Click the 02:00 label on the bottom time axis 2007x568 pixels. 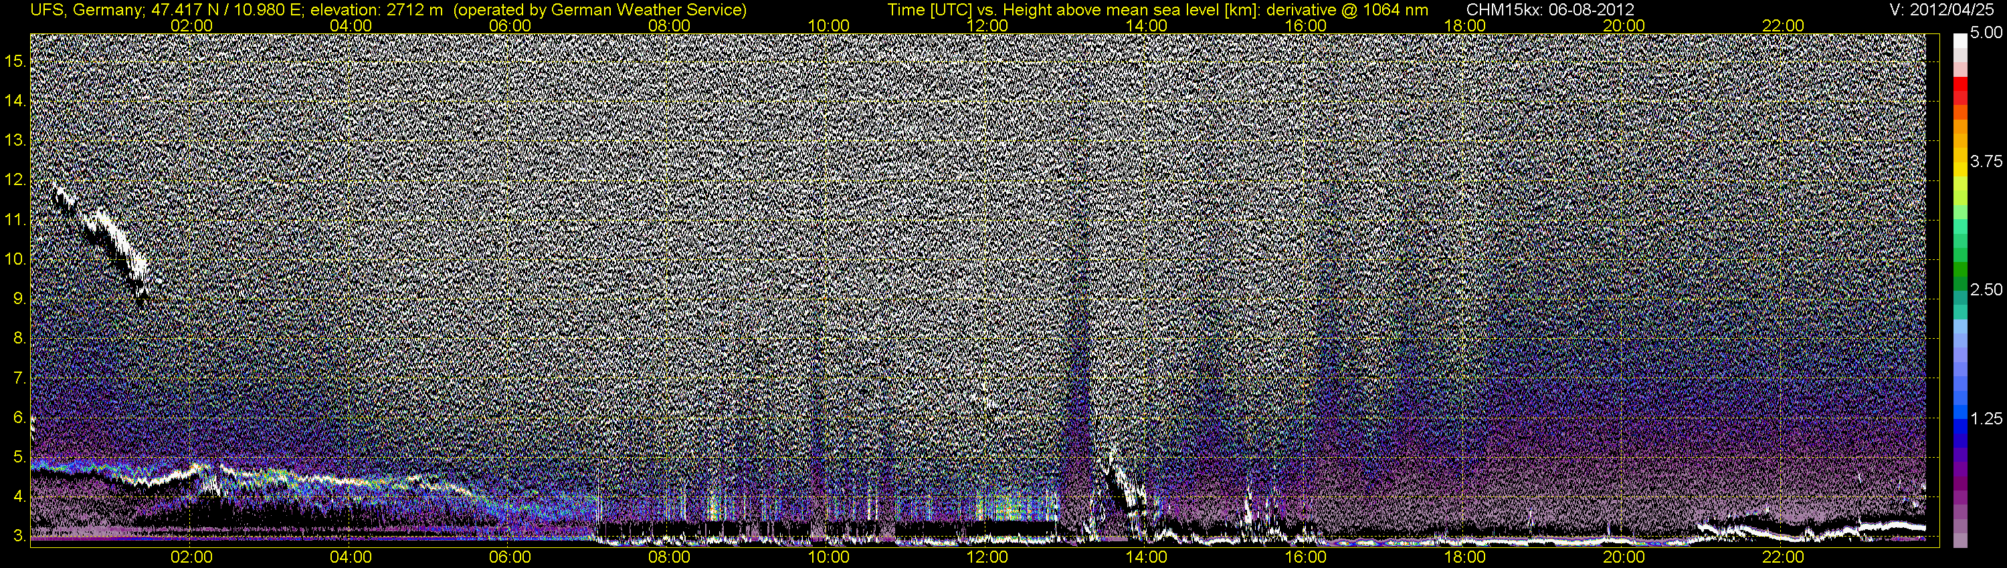[191, 557]
